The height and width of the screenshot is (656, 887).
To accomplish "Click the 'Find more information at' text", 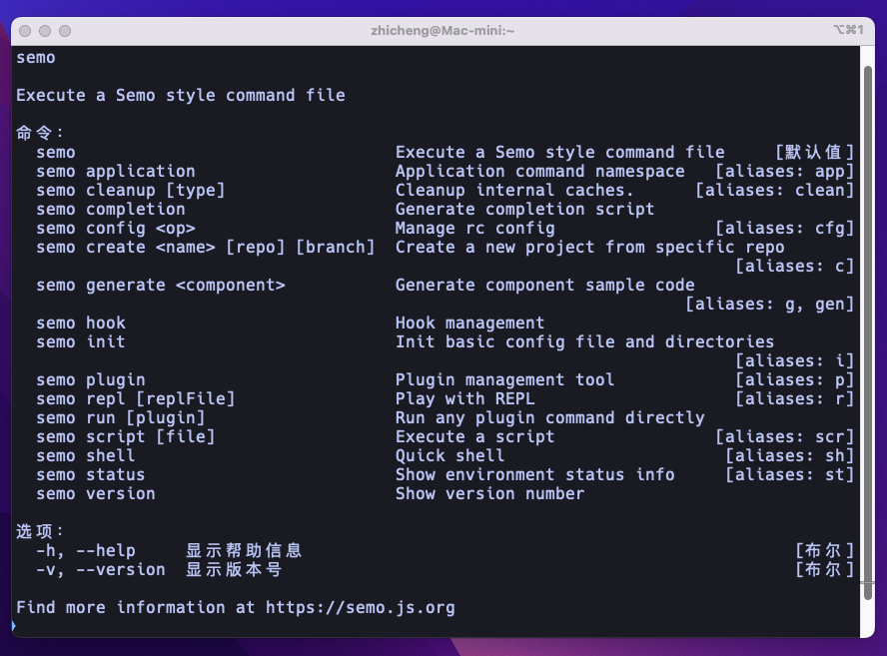I will (136, 607).
